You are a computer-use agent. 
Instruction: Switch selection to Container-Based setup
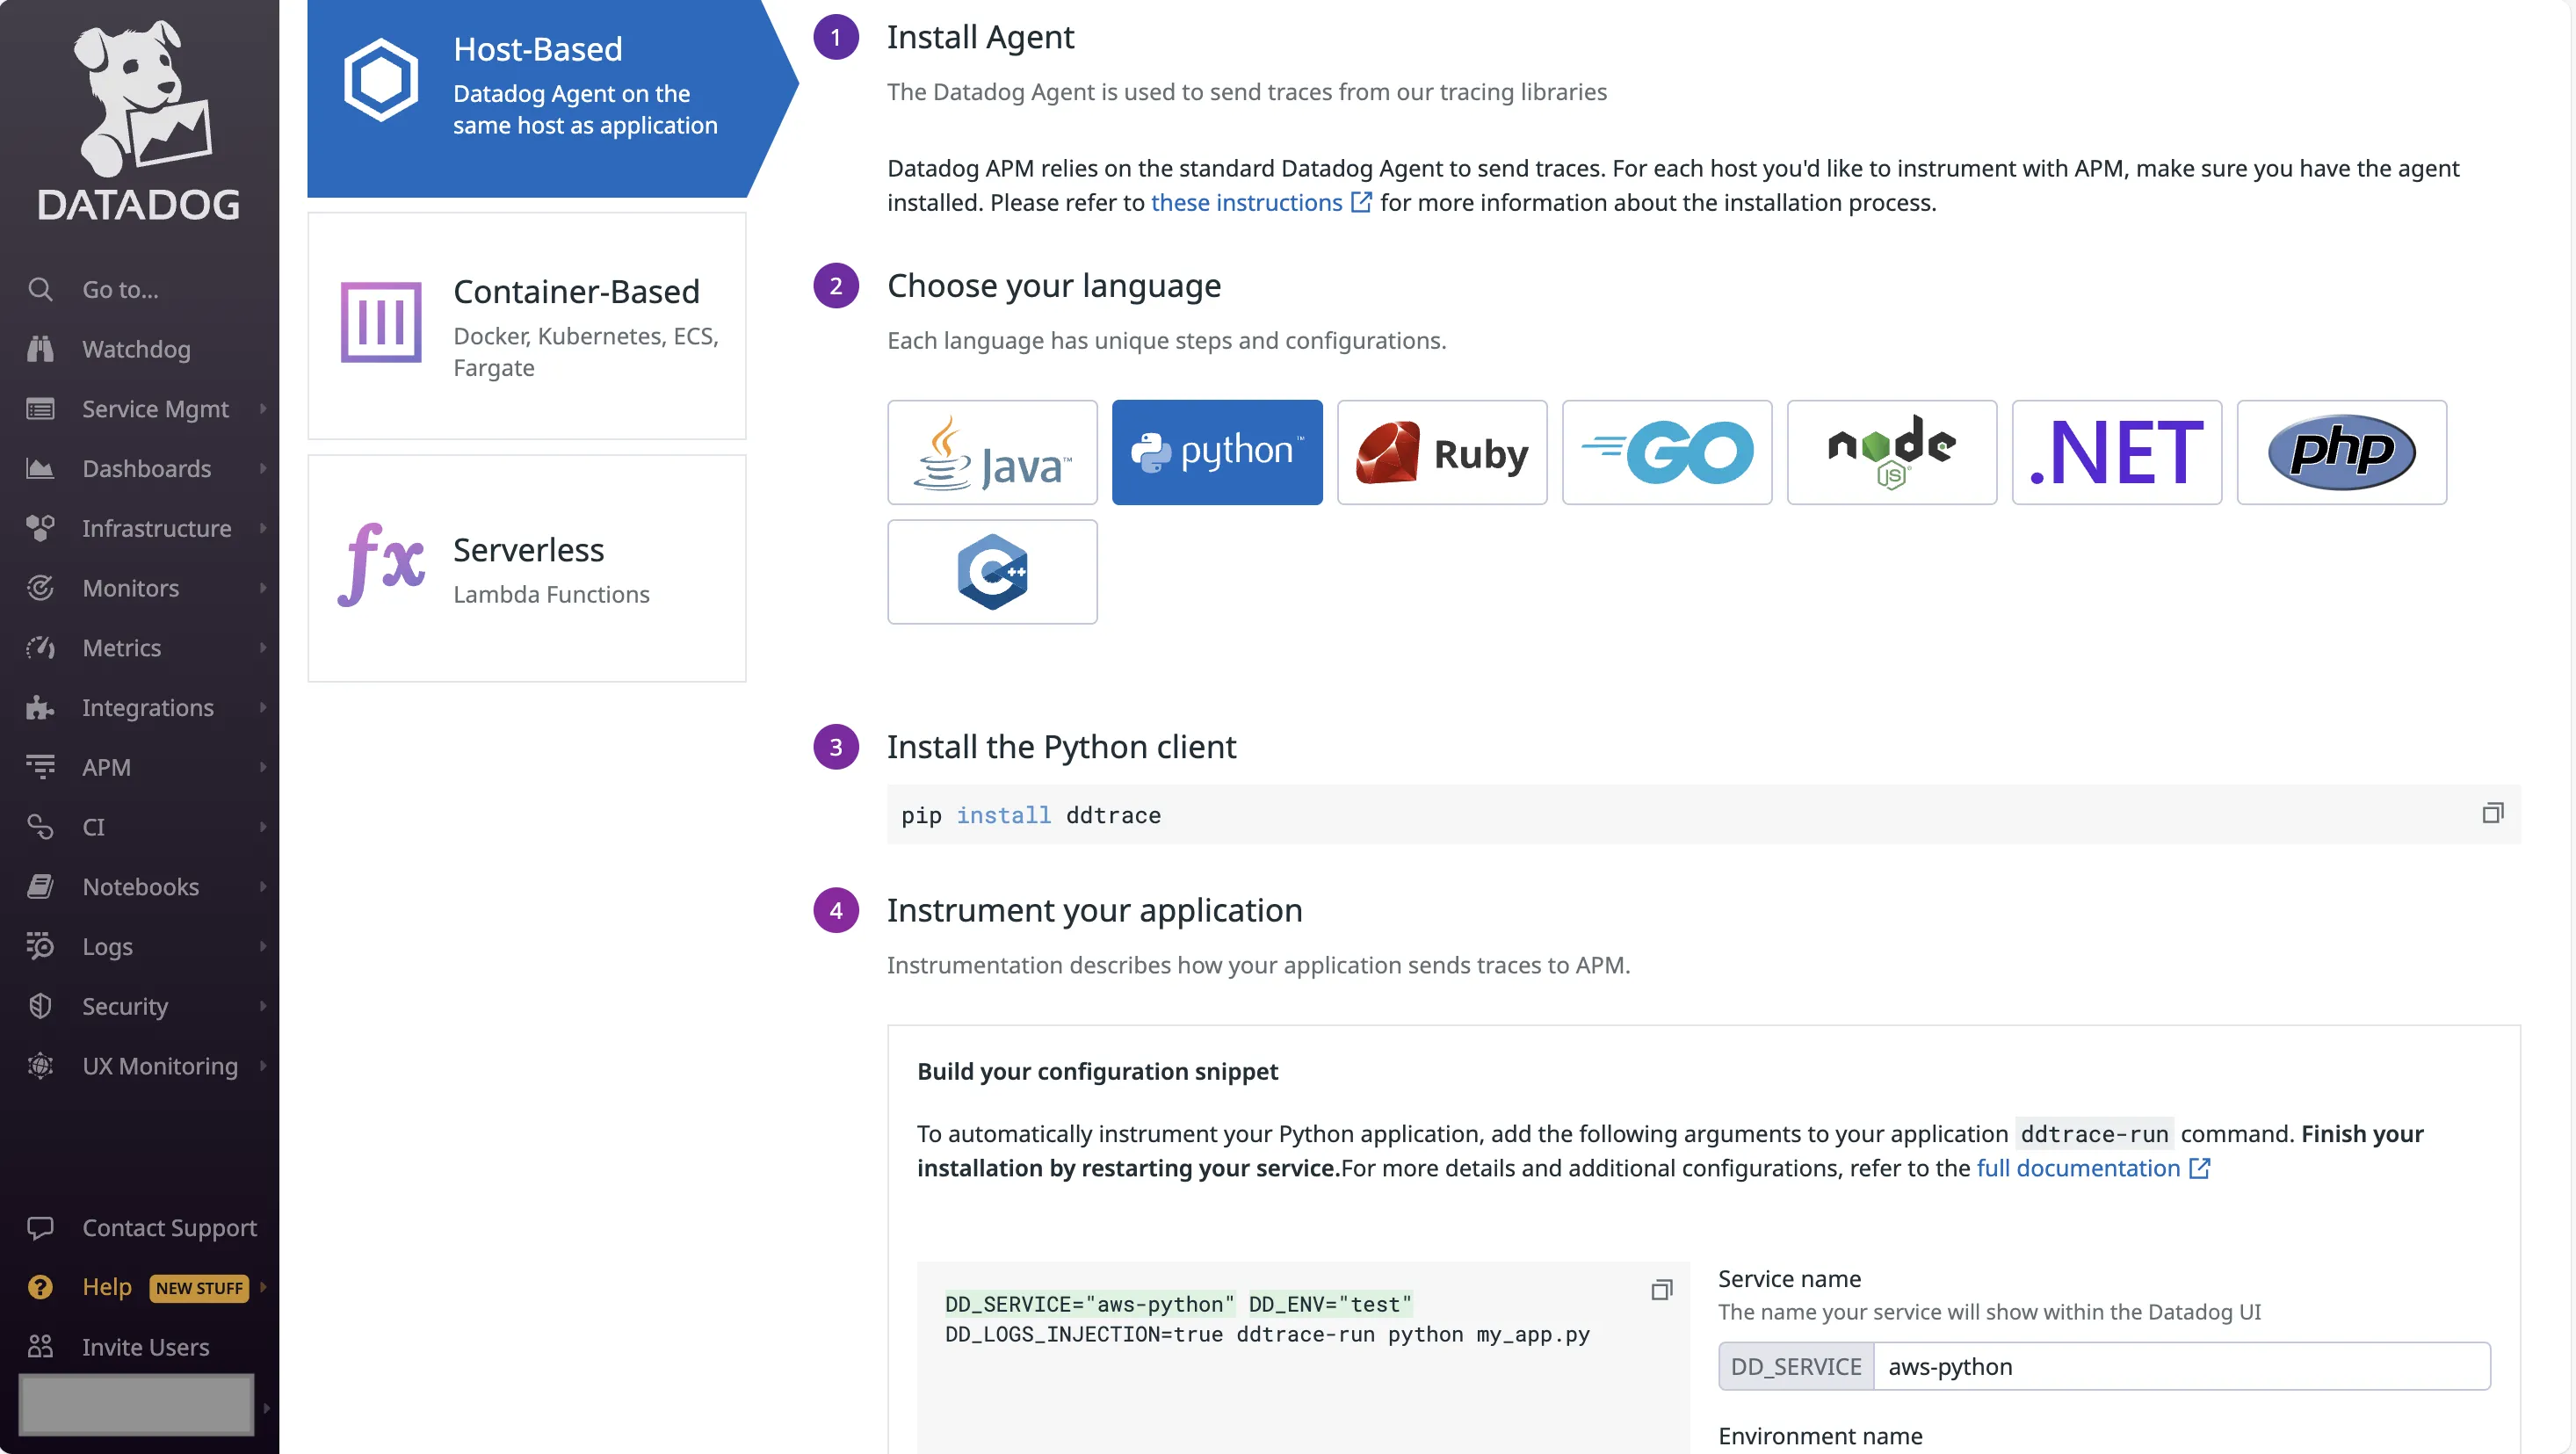527,325
